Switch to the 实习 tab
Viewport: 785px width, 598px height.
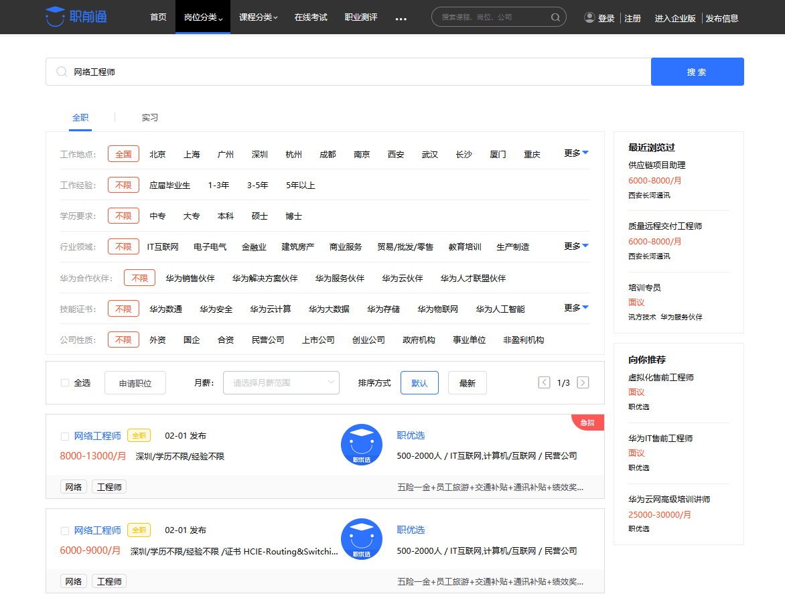pos(149,117)
